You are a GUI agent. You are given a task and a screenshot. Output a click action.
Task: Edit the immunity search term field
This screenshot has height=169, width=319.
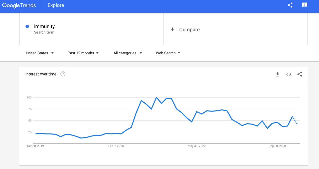[x=44, y=26]
